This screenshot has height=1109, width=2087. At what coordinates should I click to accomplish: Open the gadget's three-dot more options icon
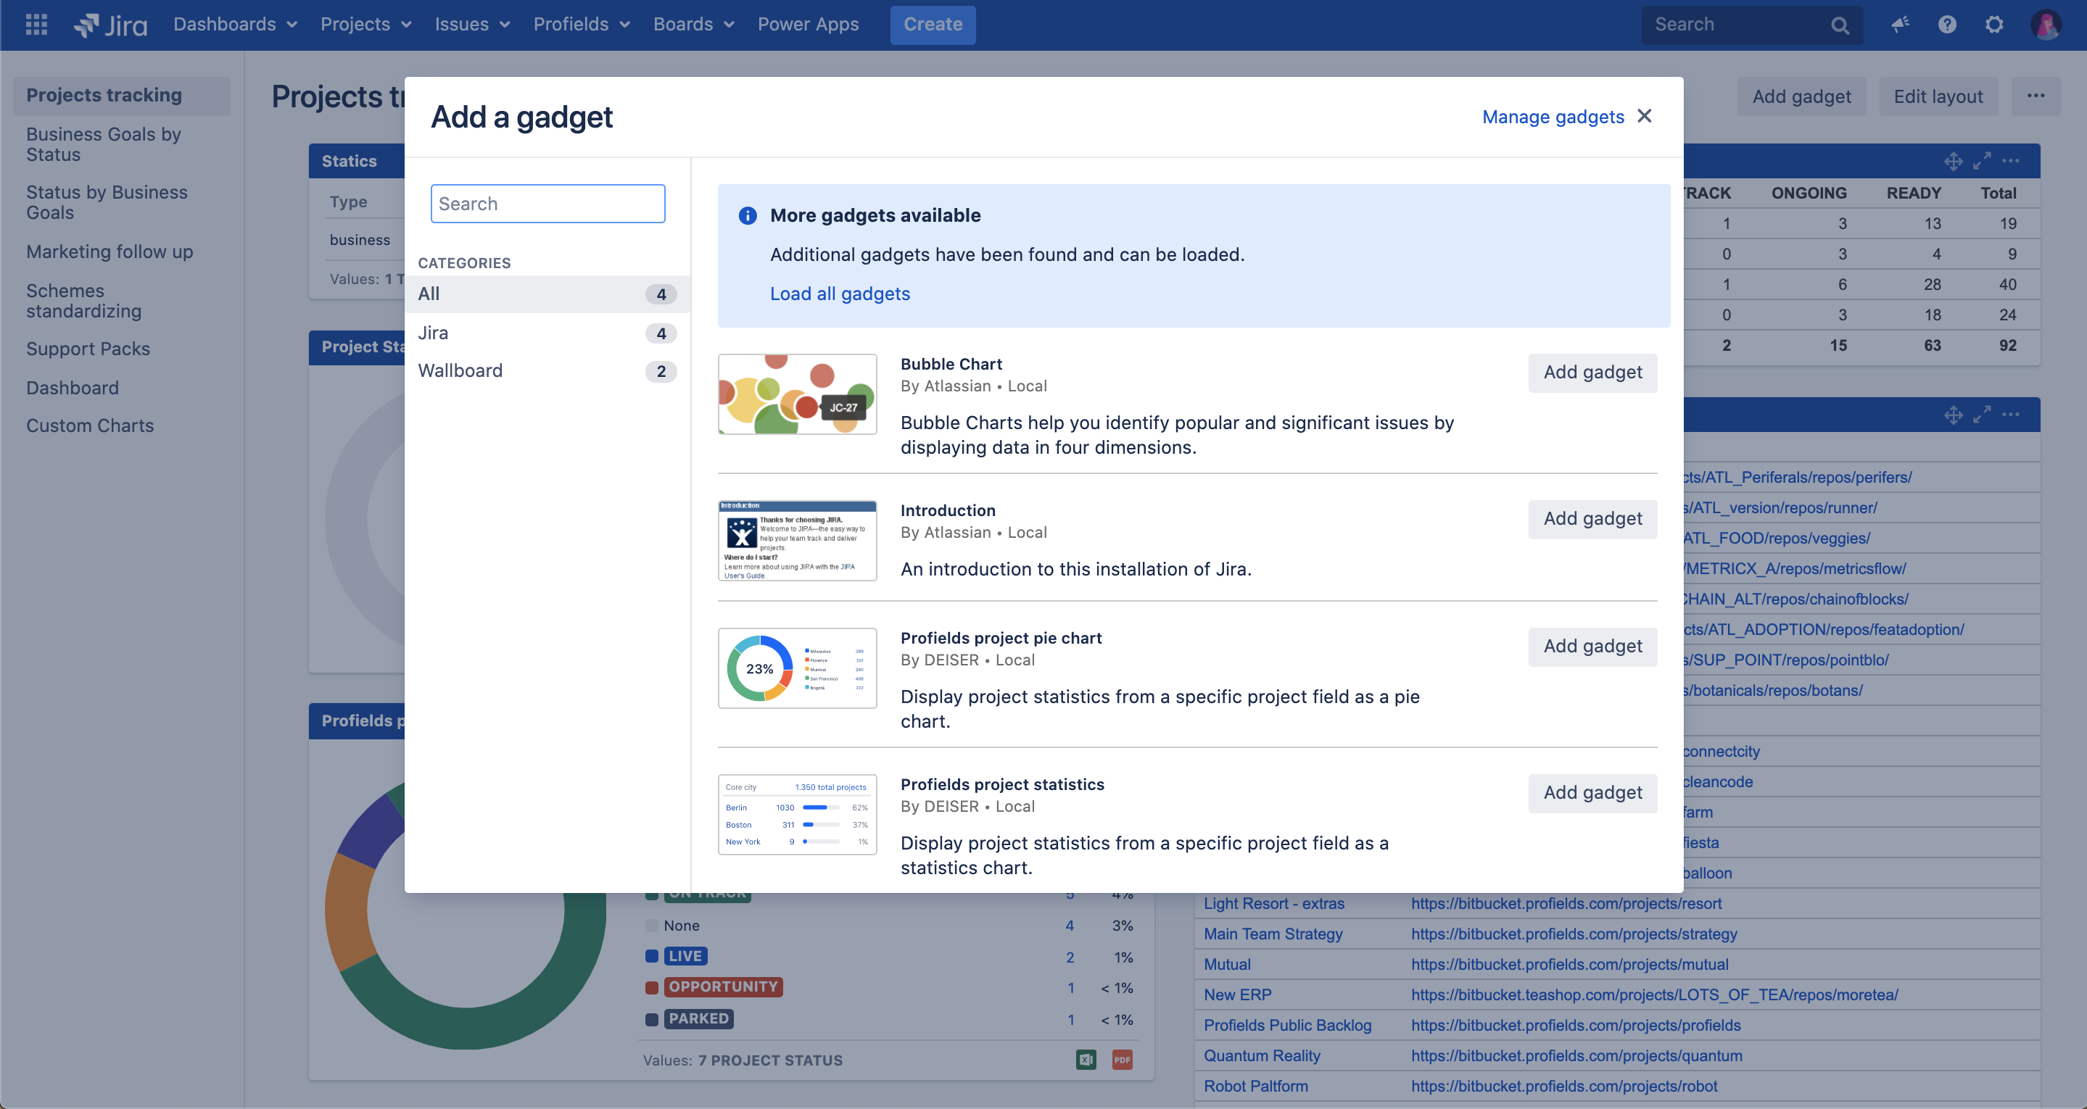(x=2012, y=160)
